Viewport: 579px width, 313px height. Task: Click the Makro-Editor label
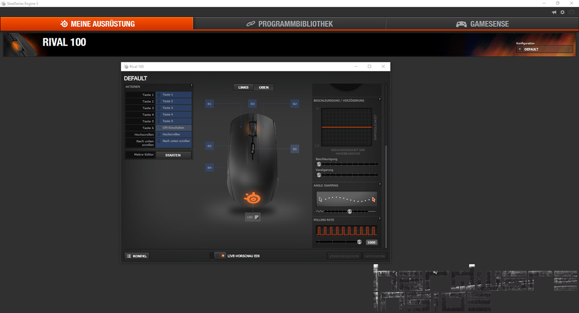tap(144, 155)
